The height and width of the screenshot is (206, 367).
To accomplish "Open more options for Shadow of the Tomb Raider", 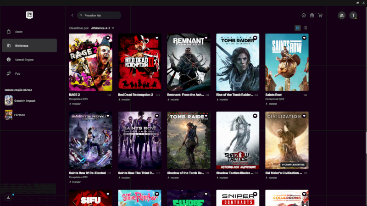I will click(x=207, y=173).
